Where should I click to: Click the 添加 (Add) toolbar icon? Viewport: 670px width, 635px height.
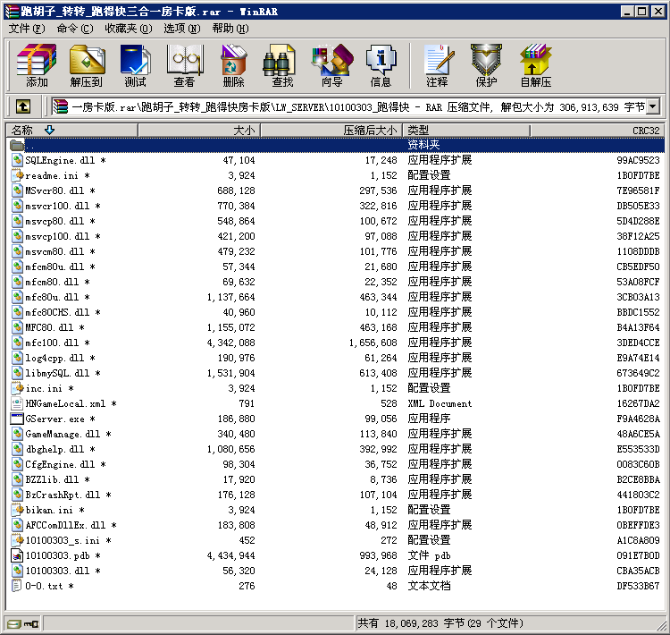pyautogui.click(x=37, y=65)
